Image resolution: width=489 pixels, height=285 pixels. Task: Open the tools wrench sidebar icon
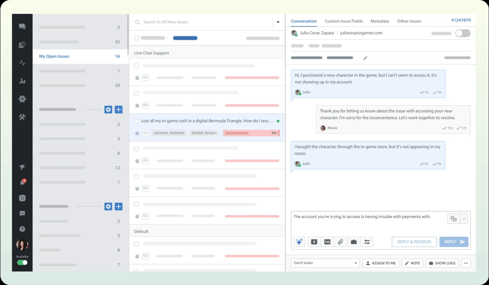click(x=22, y=117)
